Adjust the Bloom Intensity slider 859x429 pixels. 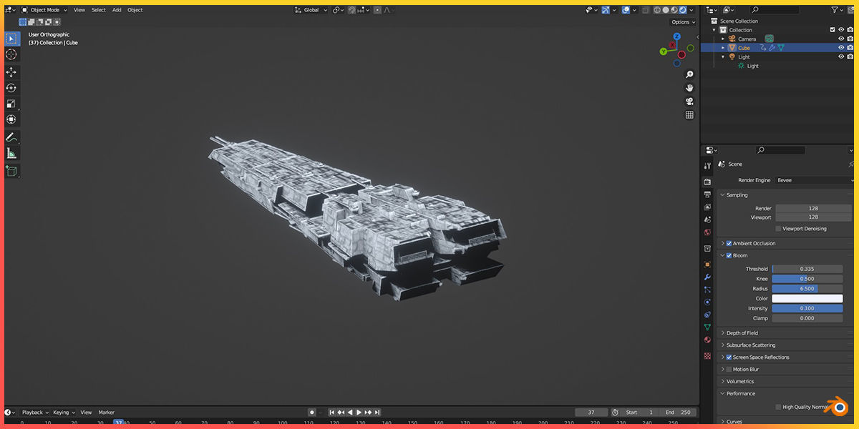click(x=807, y=308)
